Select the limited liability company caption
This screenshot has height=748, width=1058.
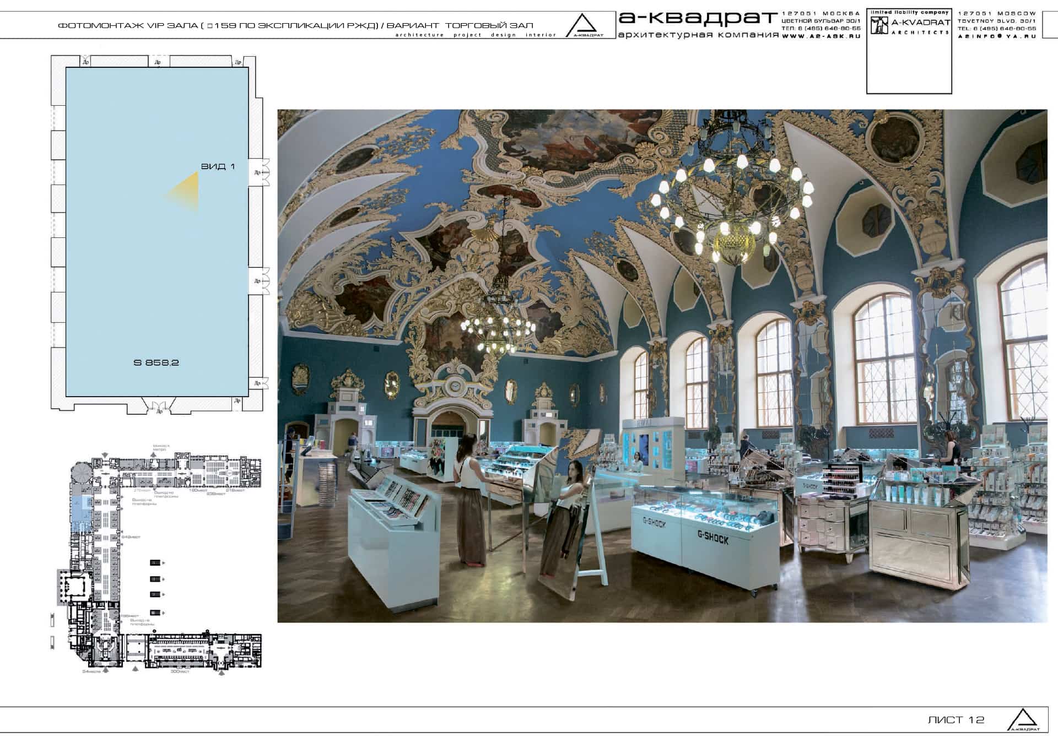[910, 12]
